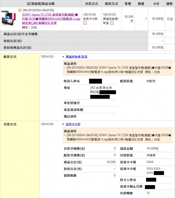Click red arrow beside 信用卡付款 link
Viewport: 175px width, 198px height.
point(63,124)
